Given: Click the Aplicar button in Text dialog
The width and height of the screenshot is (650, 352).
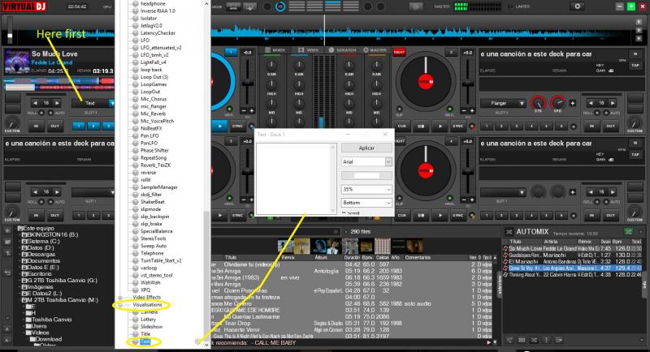Looking at the screenshot, I should [366, 148].
